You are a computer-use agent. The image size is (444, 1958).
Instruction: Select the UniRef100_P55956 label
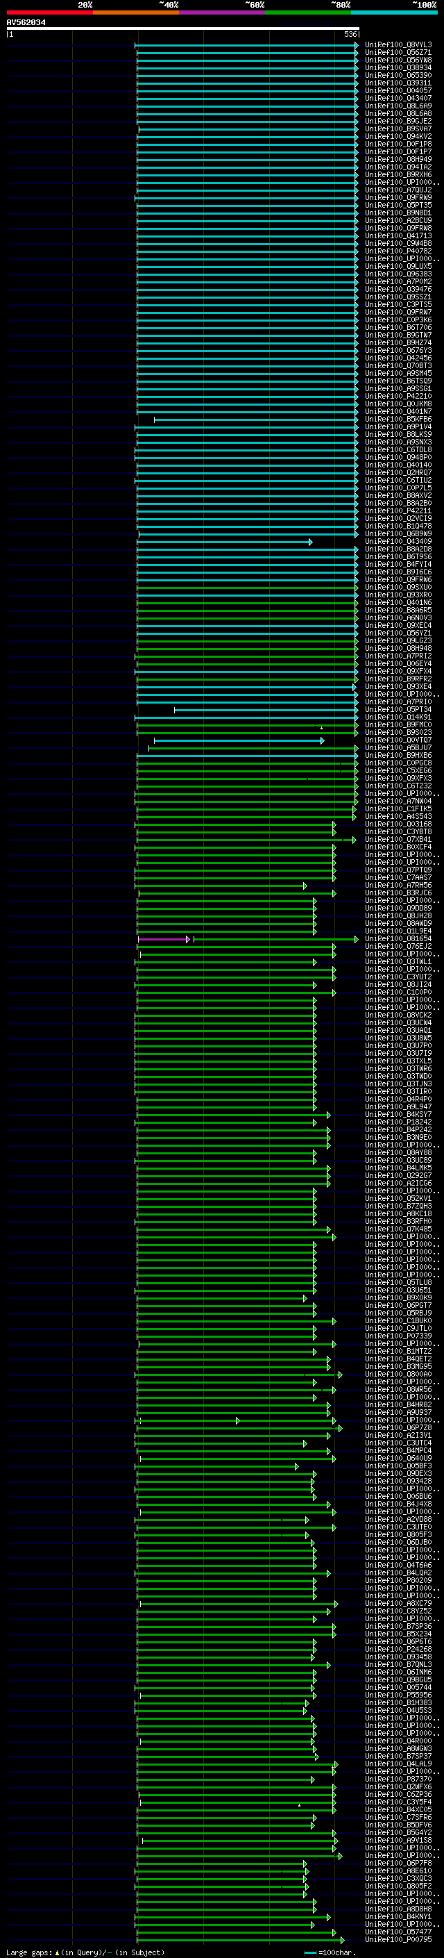coord(398,1695)
